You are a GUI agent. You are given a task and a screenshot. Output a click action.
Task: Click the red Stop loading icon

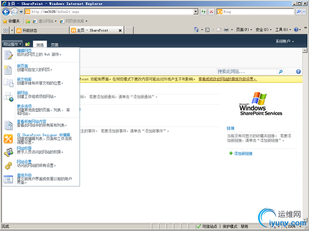(211, 12)
